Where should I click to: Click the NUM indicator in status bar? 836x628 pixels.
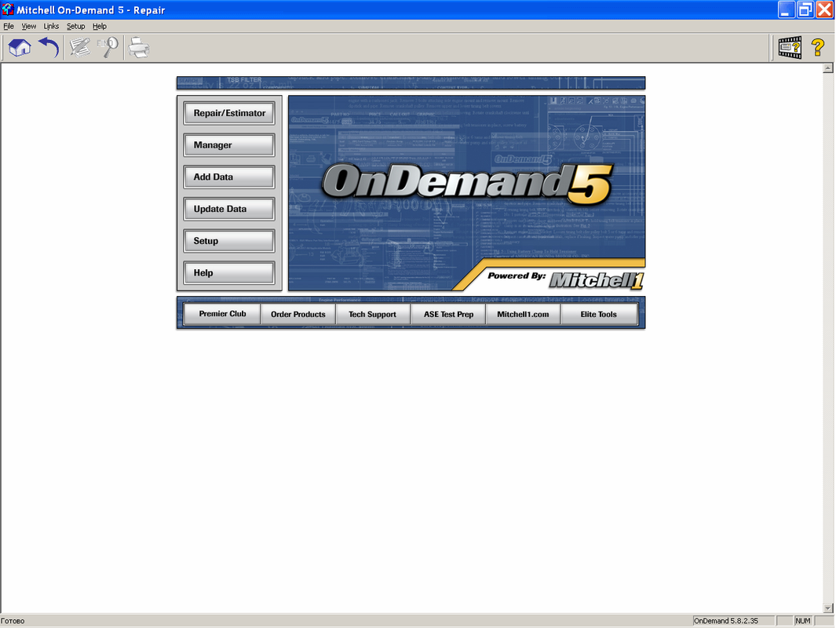(802, 620)
